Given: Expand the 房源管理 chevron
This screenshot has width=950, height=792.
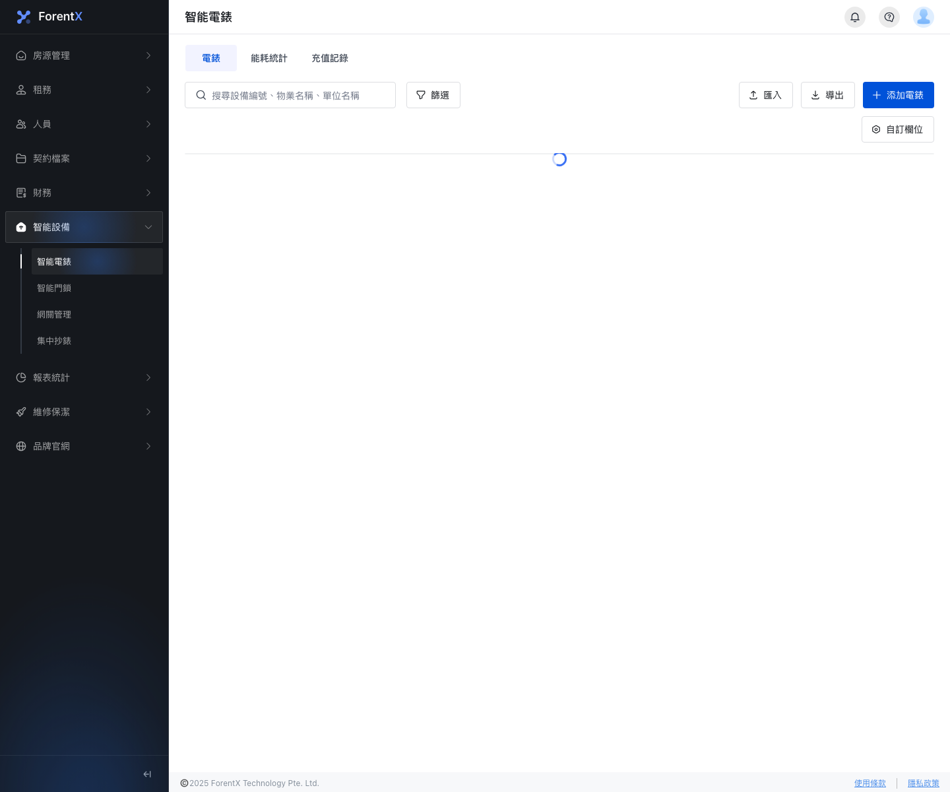Looking at the screenshot, I should [148, 55].
